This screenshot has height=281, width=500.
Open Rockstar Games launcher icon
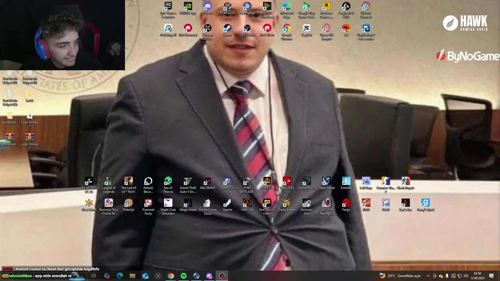pos(326,10)
